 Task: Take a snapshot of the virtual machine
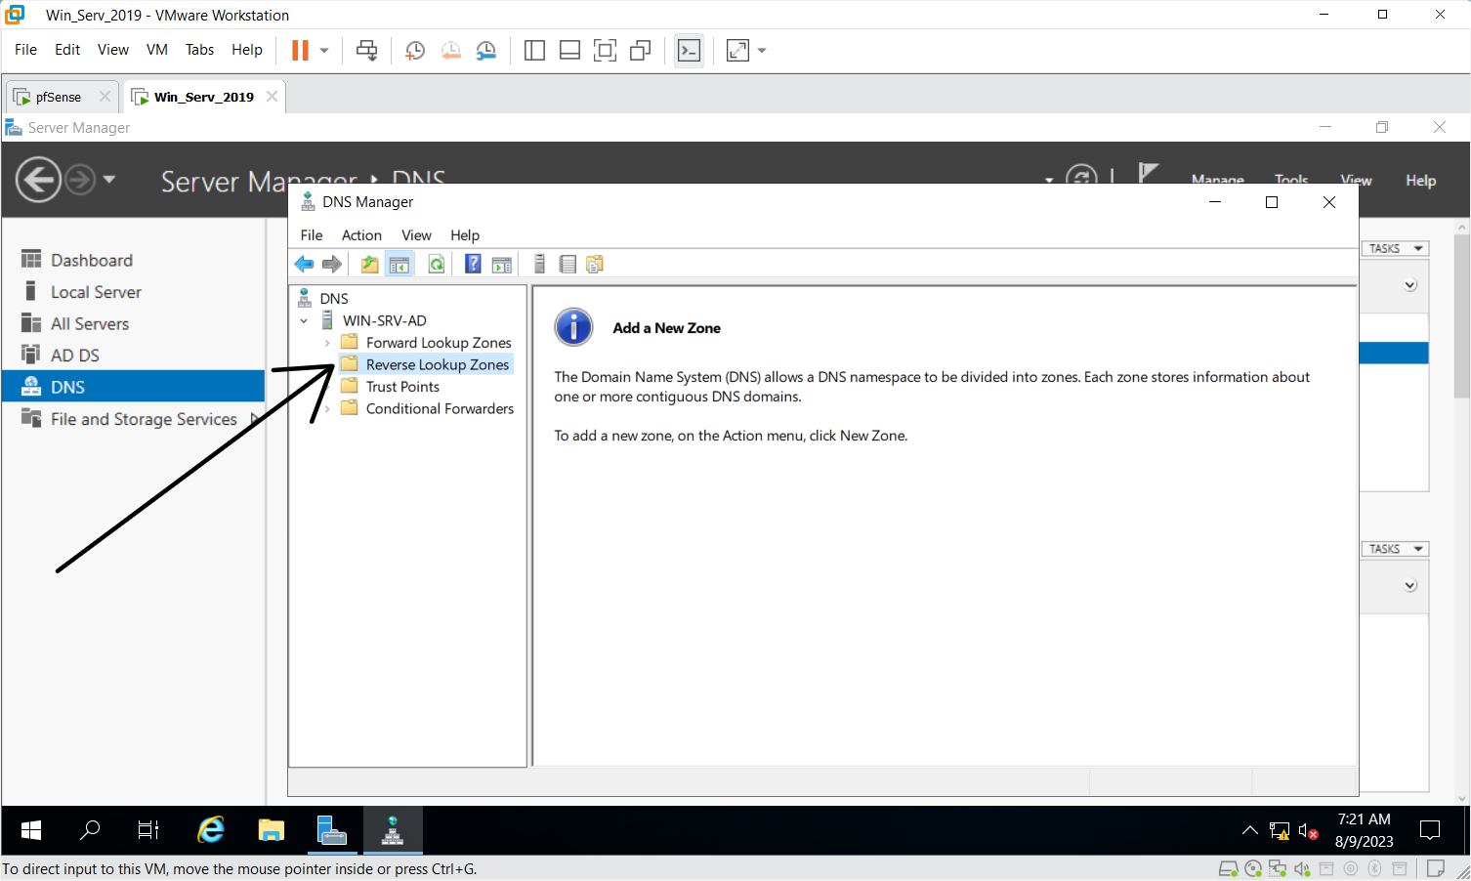[x=415, y=50]
